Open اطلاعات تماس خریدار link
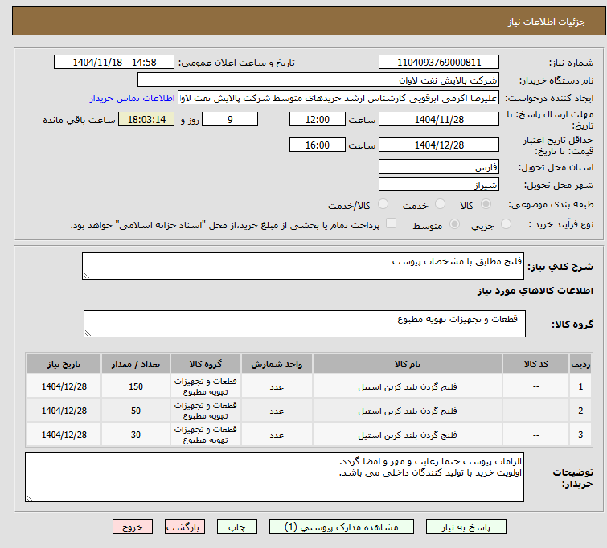The image size is (607, 548). pyautogui.click(x=133, y=98)
